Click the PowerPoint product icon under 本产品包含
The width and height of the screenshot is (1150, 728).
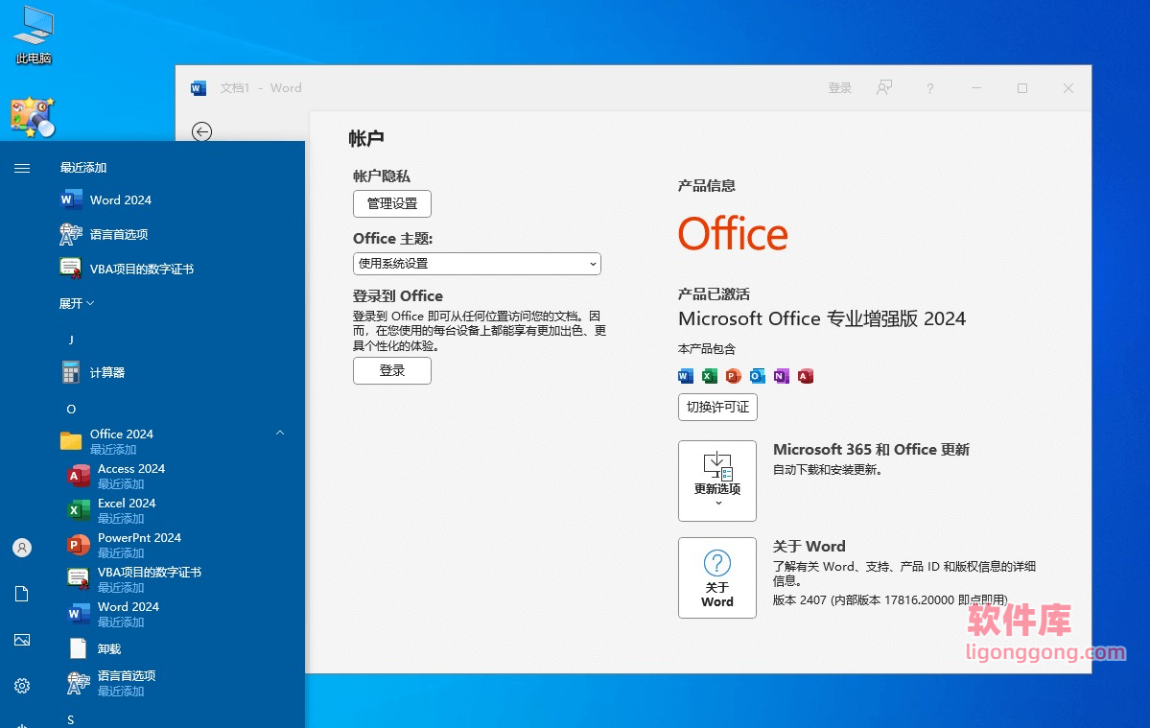[x=734, y=376]
